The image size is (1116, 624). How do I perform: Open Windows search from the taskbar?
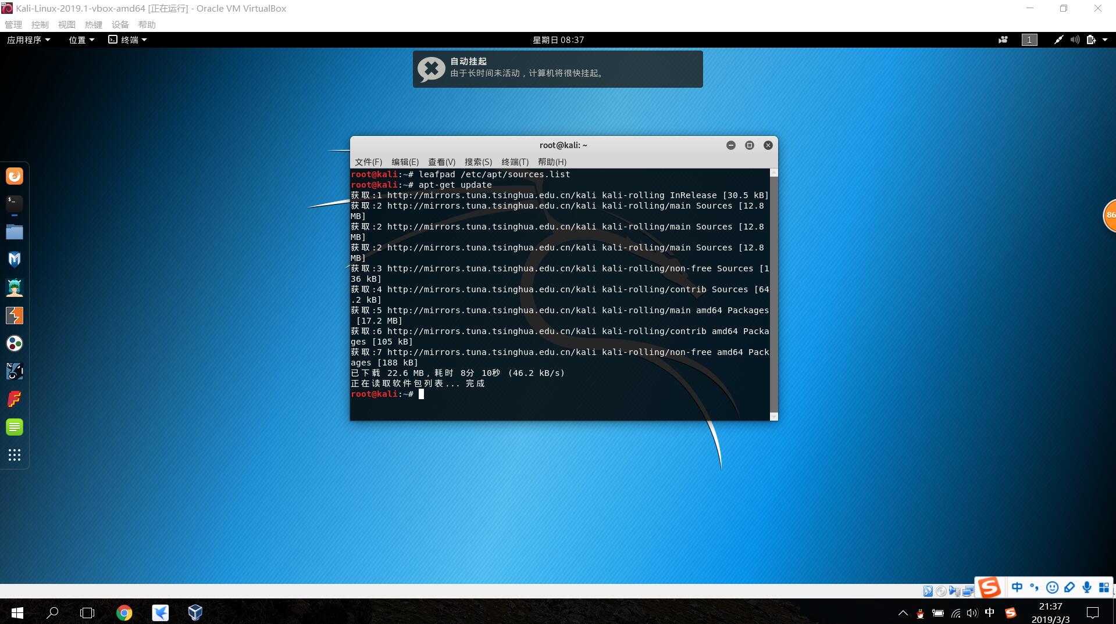(52, 612)
